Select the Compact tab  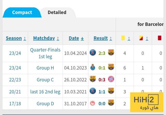click(22, 12)
